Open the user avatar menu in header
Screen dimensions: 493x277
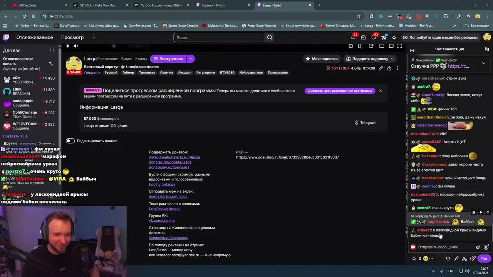[x=487, y=37]
